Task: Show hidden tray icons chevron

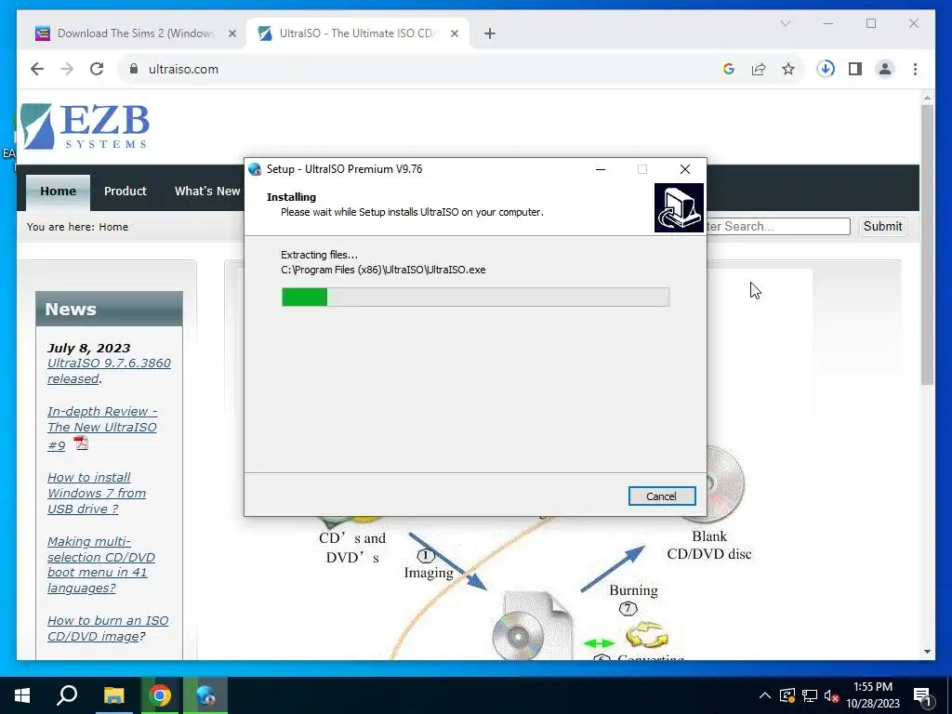Action: pyautogui.click(x=765, y=695)
